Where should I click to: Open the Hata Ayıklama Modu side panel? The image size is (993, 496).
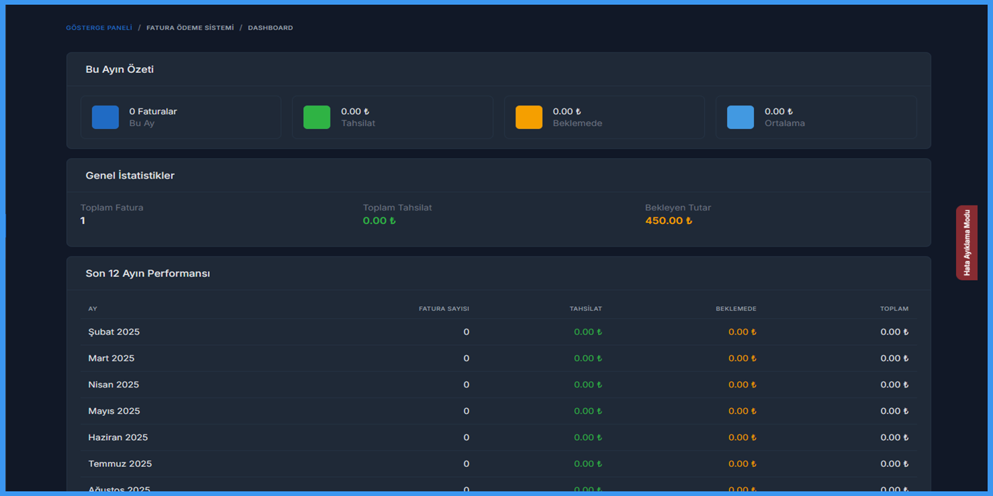(x=967, y=243)
